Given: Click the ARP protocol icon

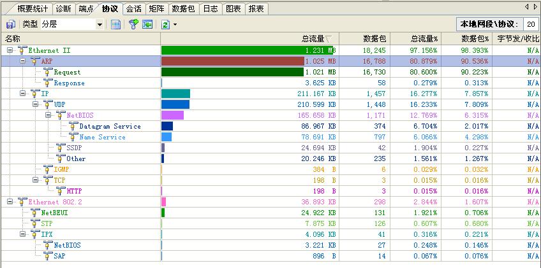Looking at the screenshot, I should tap(35, 61).
